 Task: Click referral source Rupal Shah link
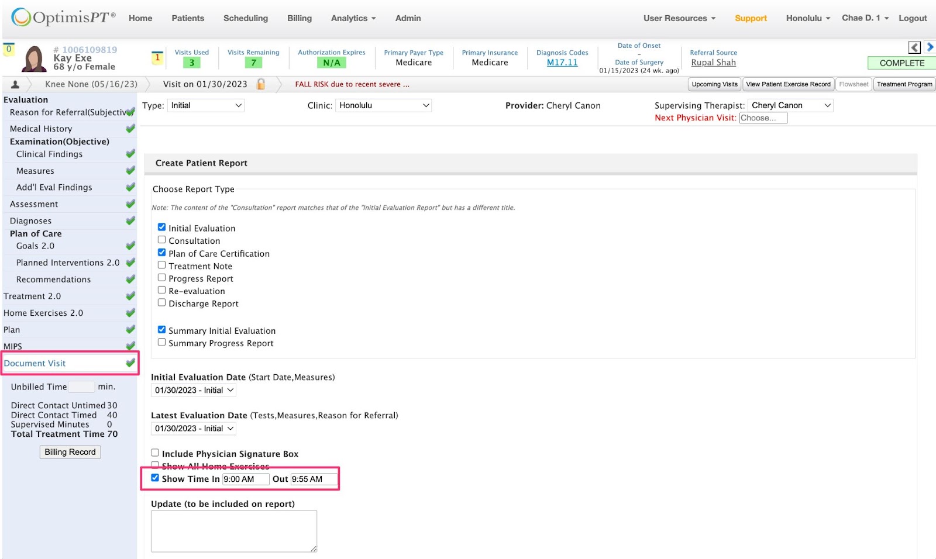coord(713,63)
